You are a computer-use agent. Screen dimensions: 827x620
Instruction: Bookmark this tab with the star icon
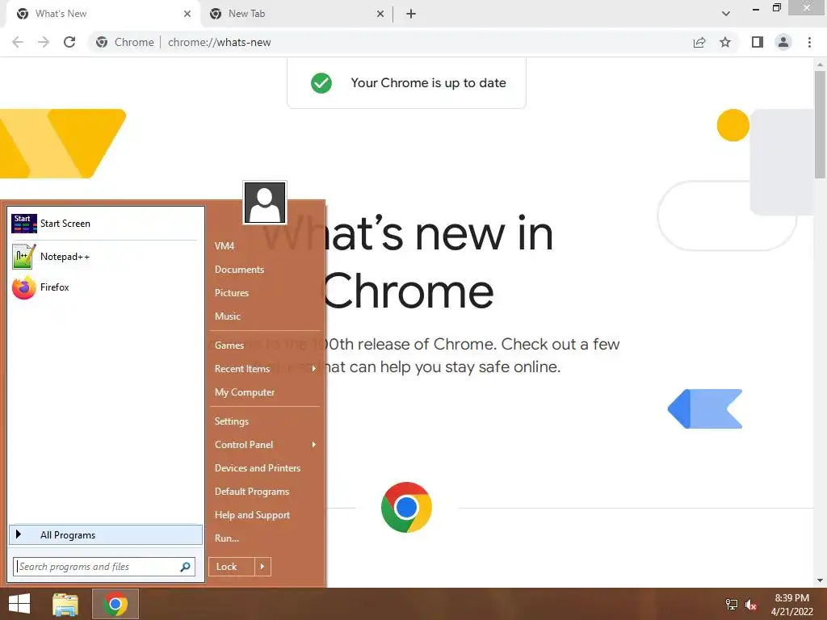click(725, 42)
